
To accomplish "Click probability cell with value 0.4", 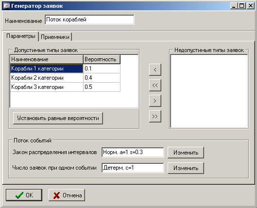I will pyautogui.click(x=102, y=78).
